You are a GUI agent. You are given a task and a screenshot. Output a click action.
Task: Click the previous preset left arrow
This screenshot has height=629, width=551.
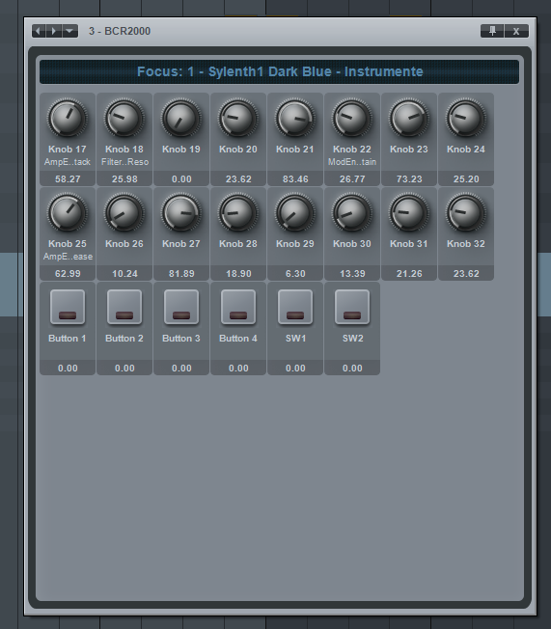pyautogui.click(x=39, y=31)
